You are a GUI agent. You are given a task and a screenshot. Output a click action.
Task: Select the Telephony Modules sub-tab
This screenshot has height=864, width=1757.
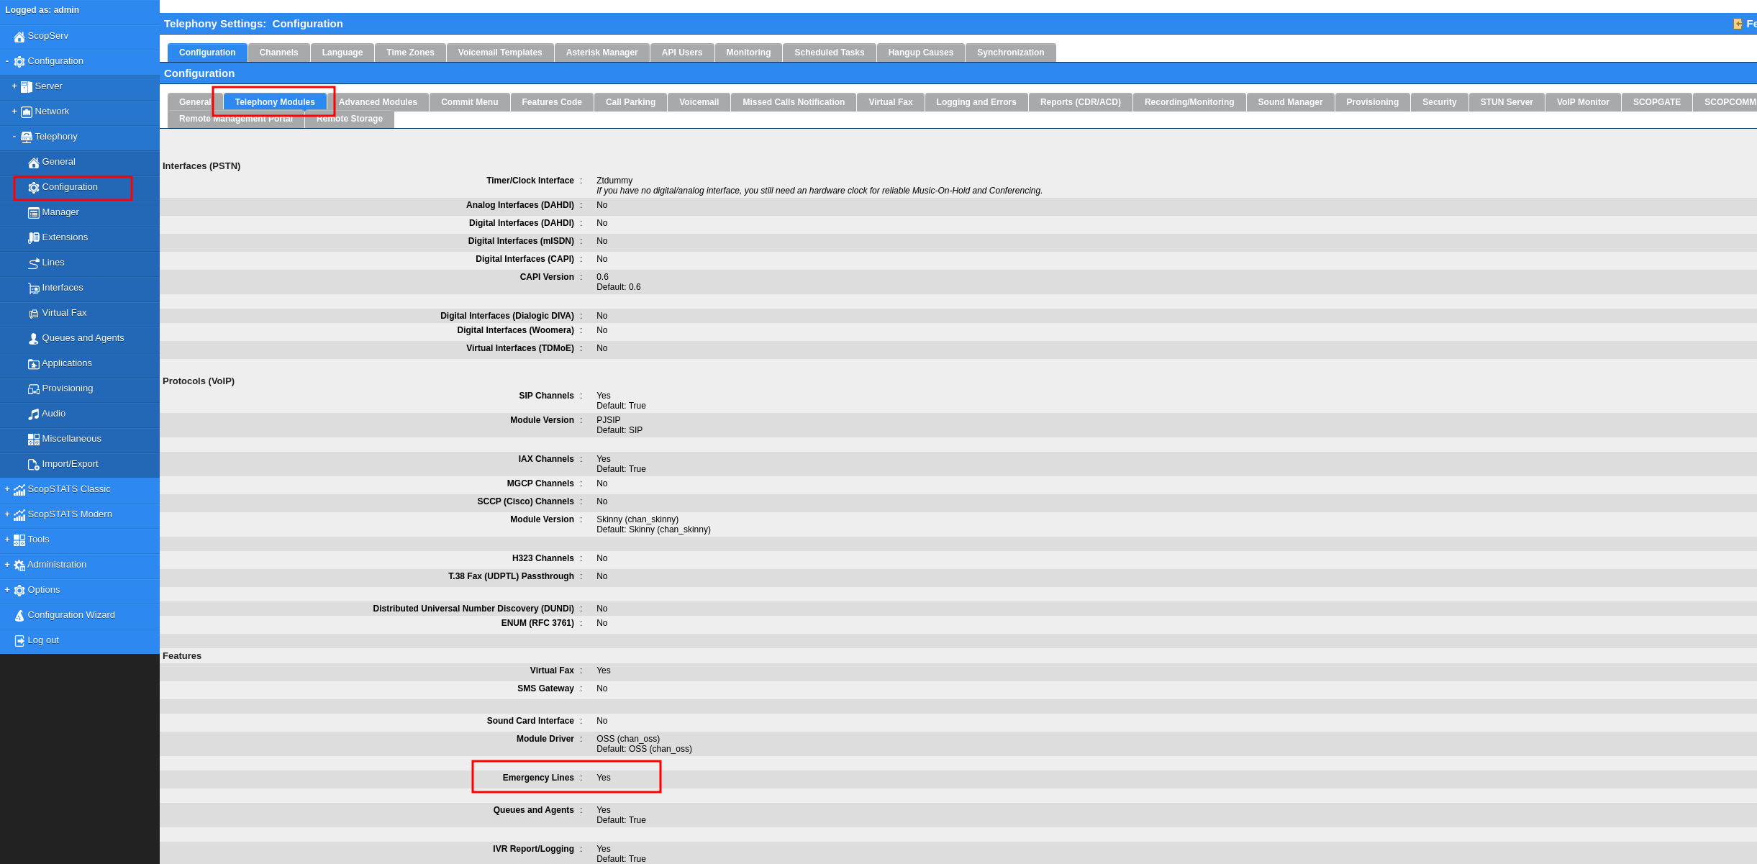tap(275, 102)
